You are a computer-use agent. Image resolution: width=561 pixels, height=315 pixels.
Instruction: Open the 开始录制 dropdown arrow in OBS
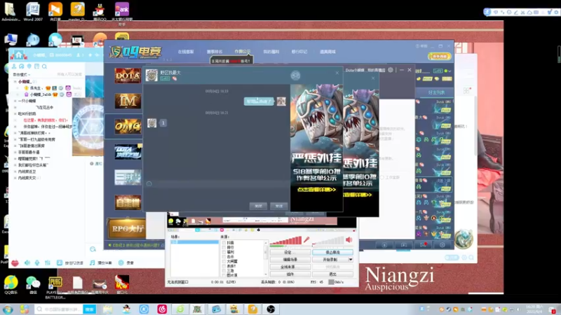click(x=351, y=260)
